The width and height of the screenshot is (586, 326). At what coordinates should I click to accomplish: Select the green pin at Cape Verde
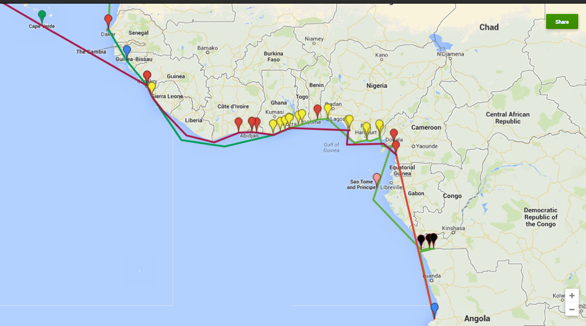[x=42, y=16]
